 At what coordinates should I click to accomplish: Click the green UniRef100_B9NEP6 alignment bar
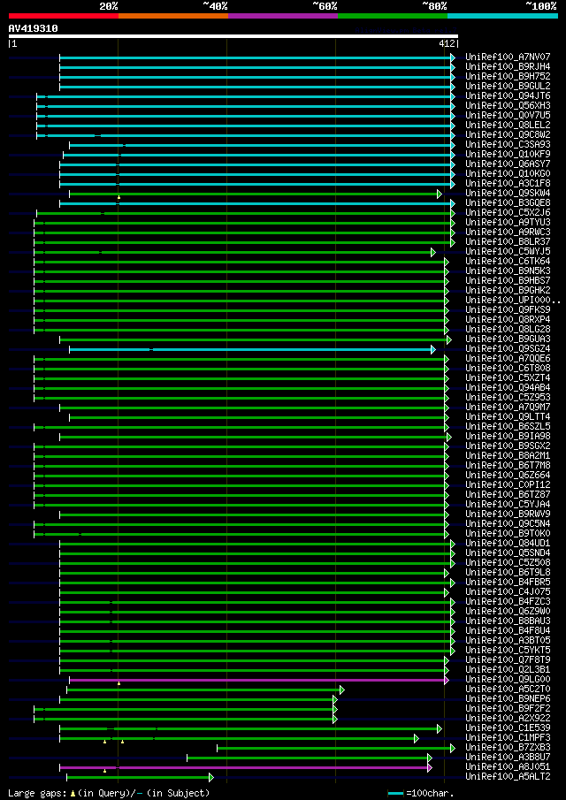(196, 699)
